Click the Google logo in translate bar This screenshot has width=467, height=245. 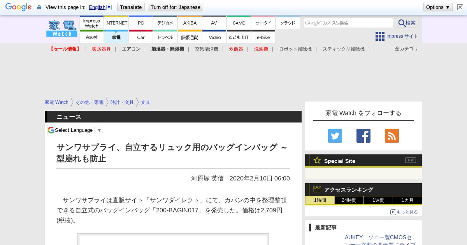[18, 7]
